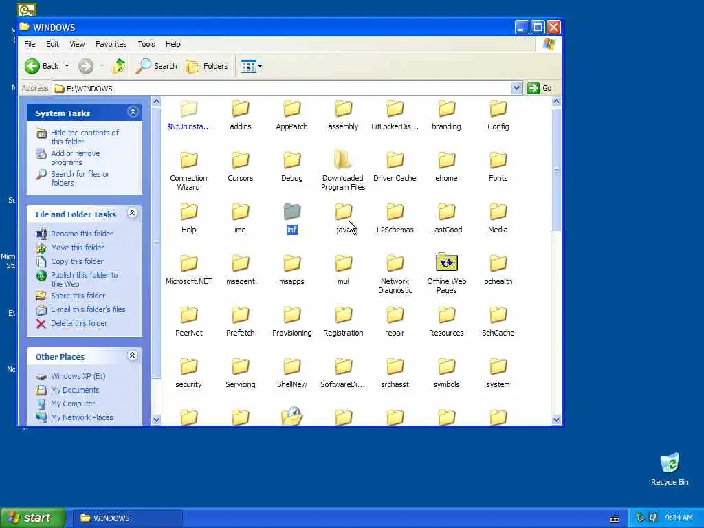Click the WINDOWS taskbar button
Image resolution: width=704 pixels, height=528 pixels.
(x=127, y=518)
